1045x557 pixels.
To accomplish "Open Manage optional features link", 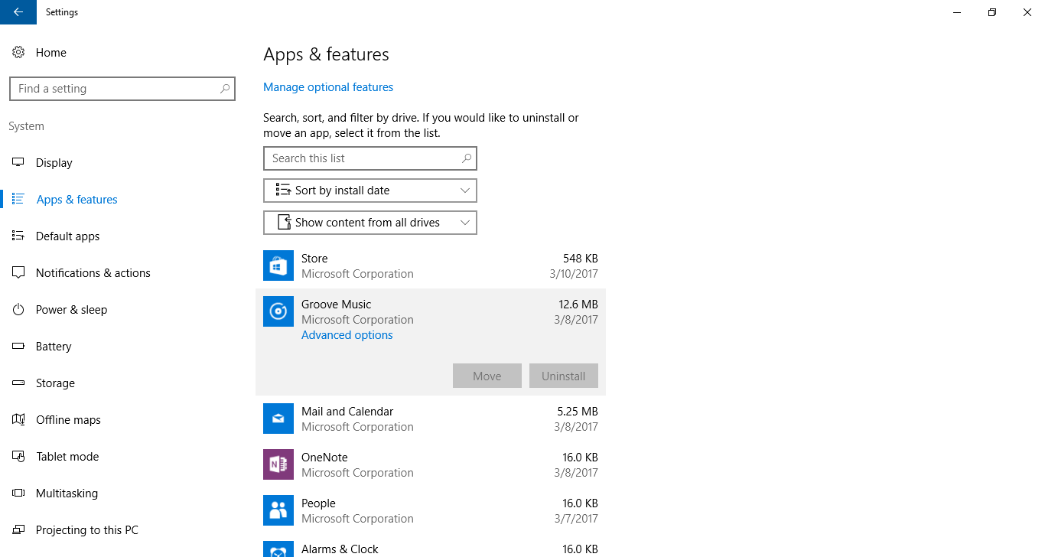I will pyautogui.click(x=328, y=87).
